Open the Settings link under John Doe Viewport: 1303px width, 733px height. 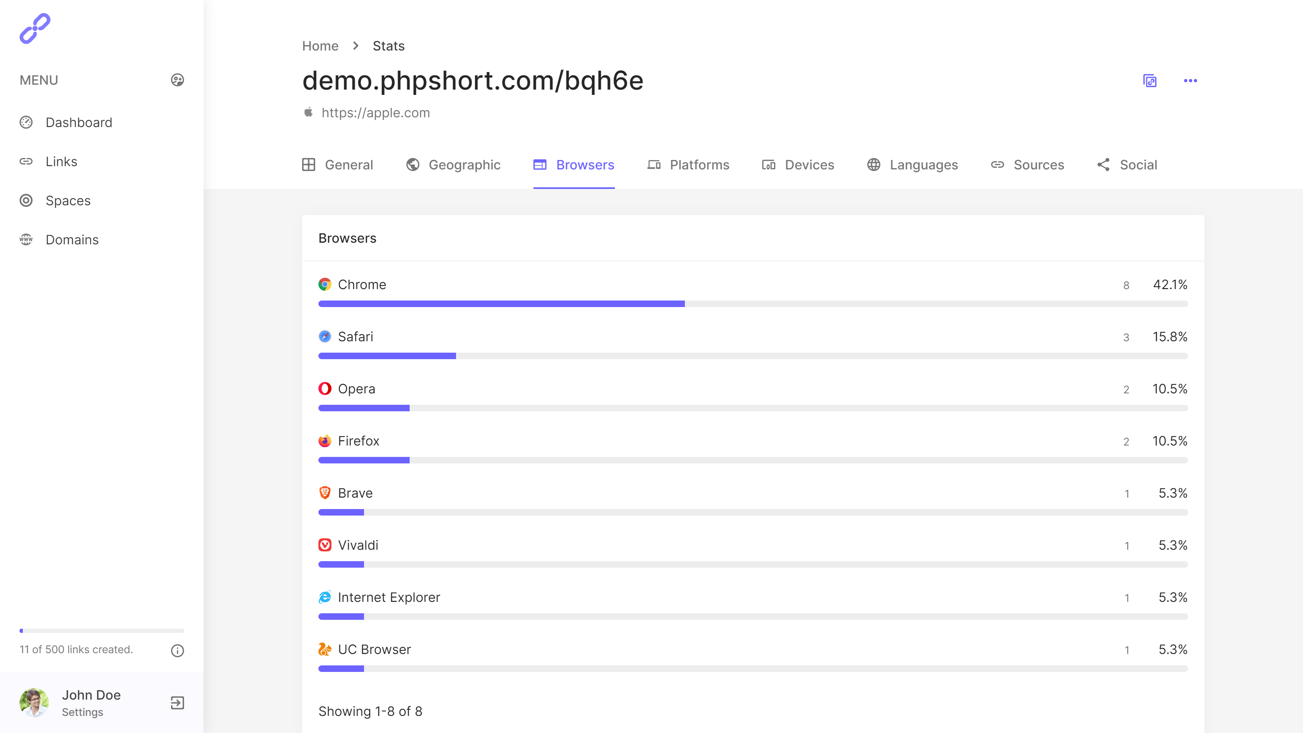pyautogui.click(x=82, y=712)
